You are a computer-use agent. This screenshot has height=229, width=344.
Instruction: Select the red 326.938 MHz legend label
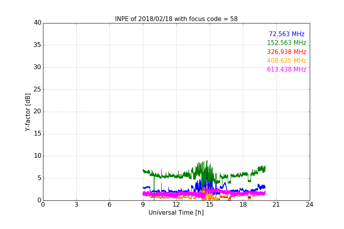coord(287,52)
